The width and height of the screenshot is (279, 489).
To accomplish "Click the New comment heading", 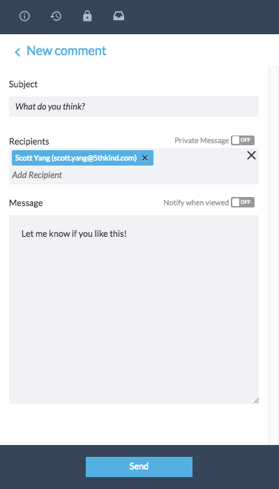I will coord(66,51).
